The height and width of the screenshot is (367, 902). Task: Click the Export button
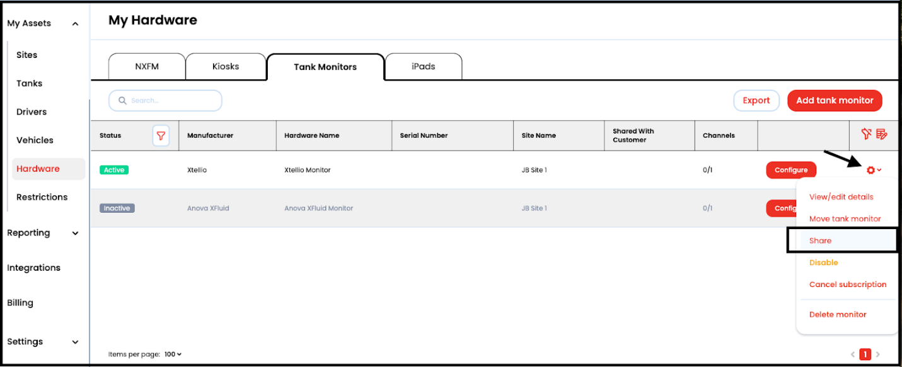click(756, 101)
